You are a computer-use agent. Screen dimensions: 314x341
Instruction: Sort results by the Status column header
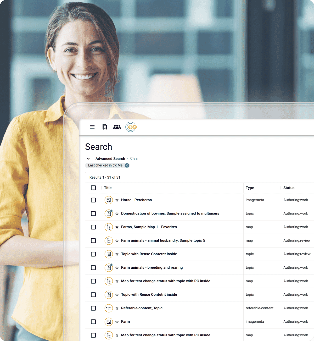point(289,188)
